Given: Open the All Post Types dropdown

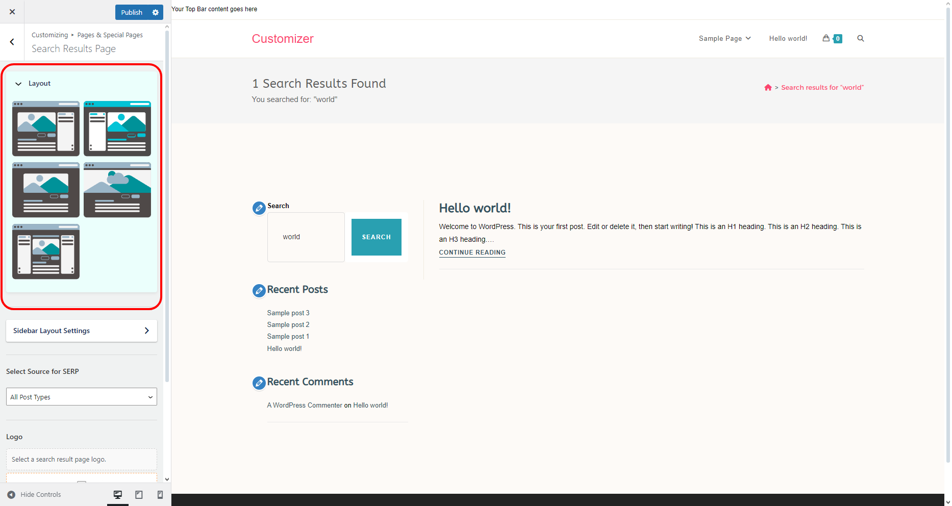Looking at the screenshot, I should tap(82, 397).
